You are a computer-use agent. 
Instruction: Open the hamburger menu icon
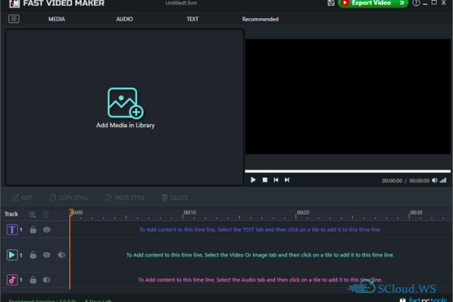click(x=14, y=19)
